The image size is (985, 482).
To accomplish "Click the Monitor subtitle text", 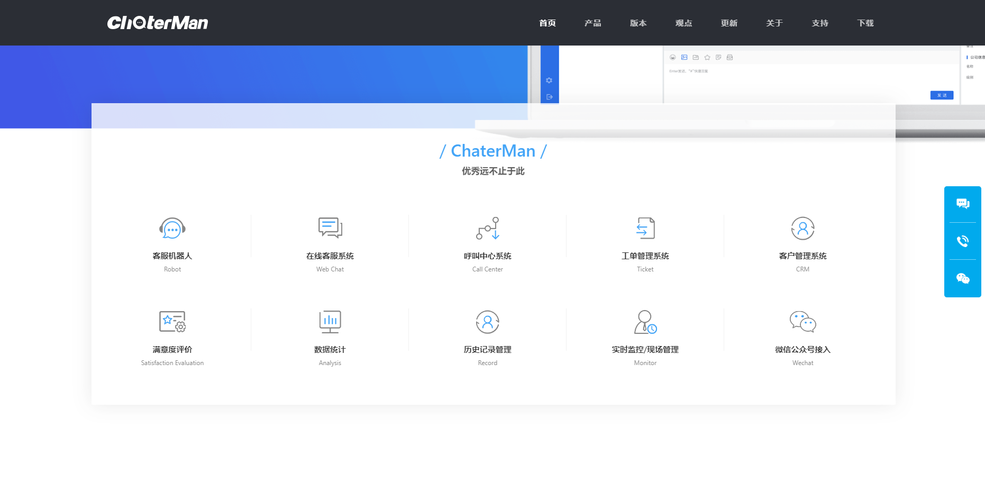I will (x=645, y=363).
